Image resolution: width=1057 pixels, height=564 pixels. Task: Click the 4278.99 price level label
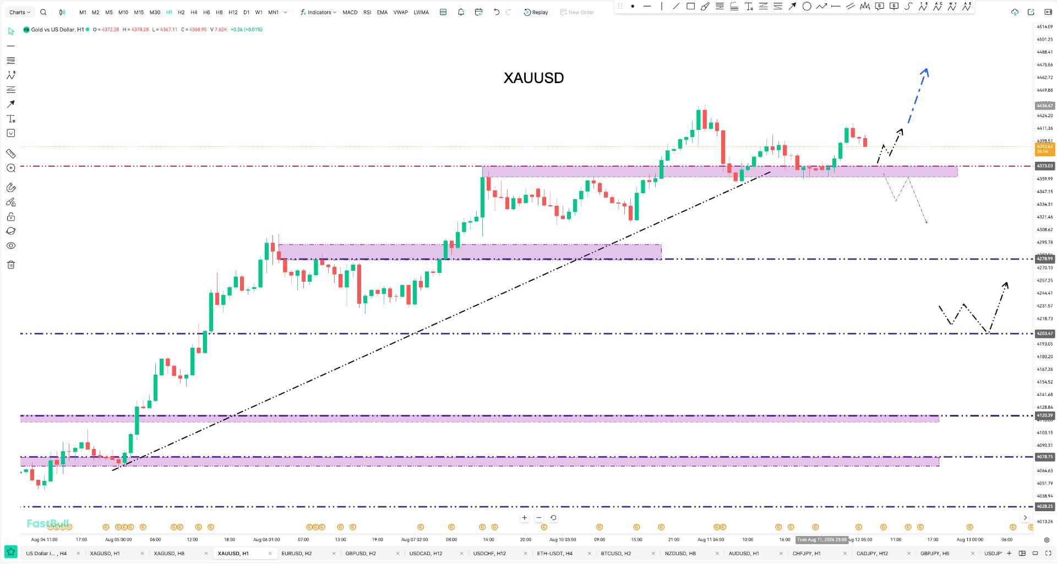pyautogui.click(x=1045, y=259)
